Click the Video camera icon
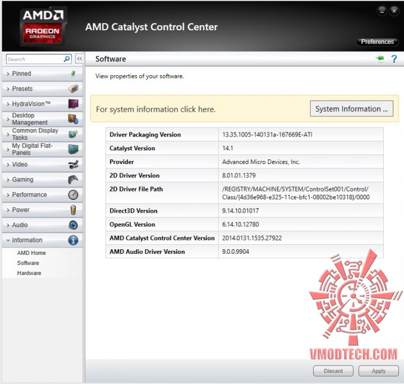This screenshot has width=404, height=384. point(74,164)
